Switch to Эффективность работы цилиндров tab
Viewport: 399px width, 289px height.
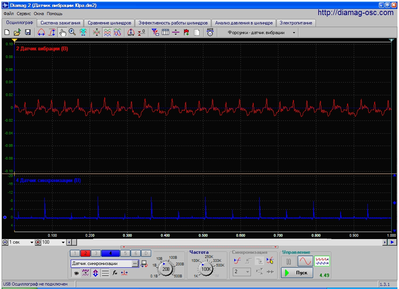[173, 23]
